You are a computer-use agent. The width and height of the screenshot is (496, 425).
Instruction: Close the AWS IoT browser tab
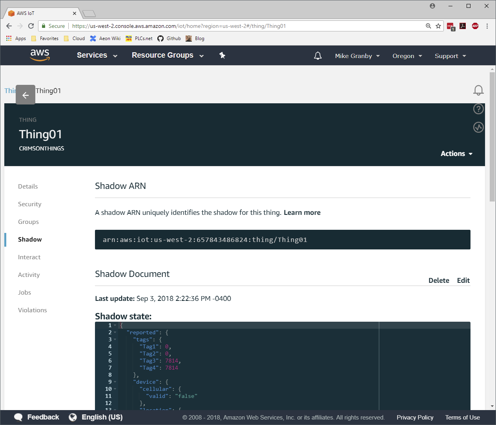pos(75,13)
